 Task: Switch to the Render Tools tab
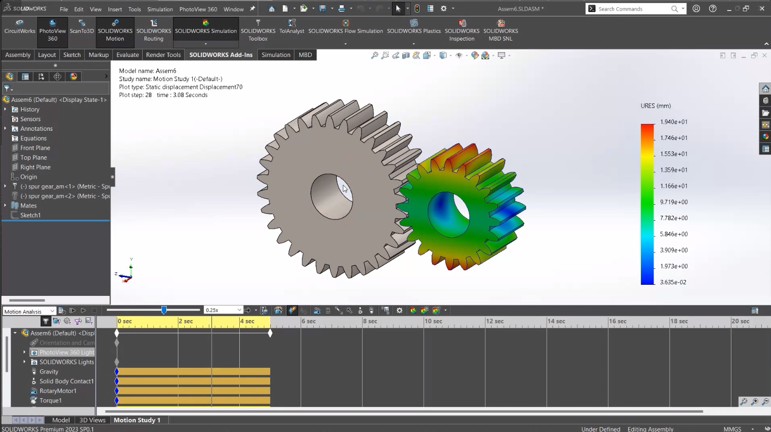[163, 55]
